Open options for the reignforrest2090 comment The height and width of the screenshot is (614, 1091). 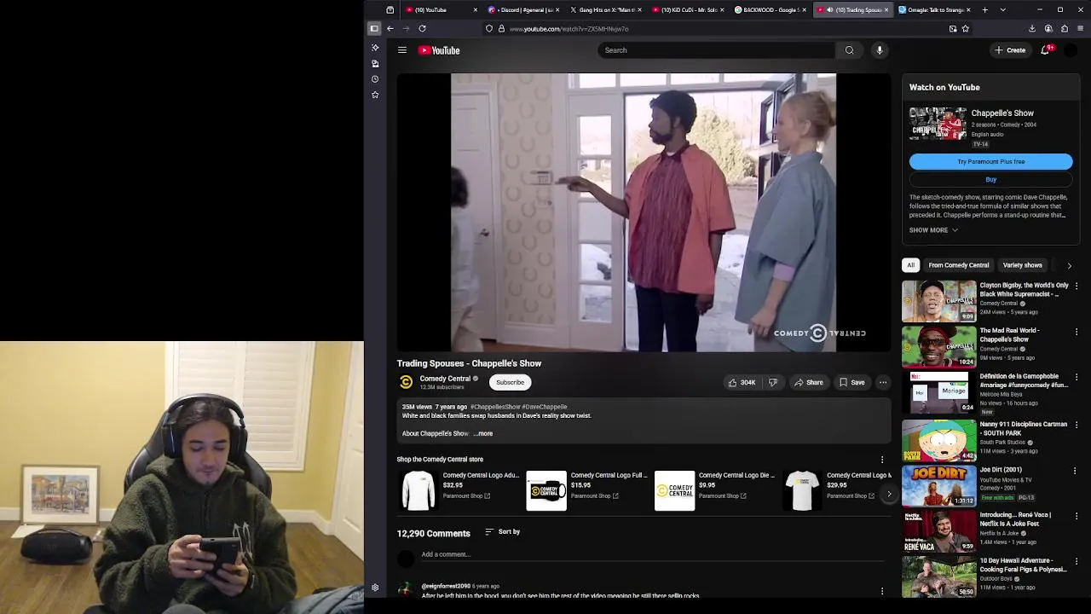click(882, 590)
